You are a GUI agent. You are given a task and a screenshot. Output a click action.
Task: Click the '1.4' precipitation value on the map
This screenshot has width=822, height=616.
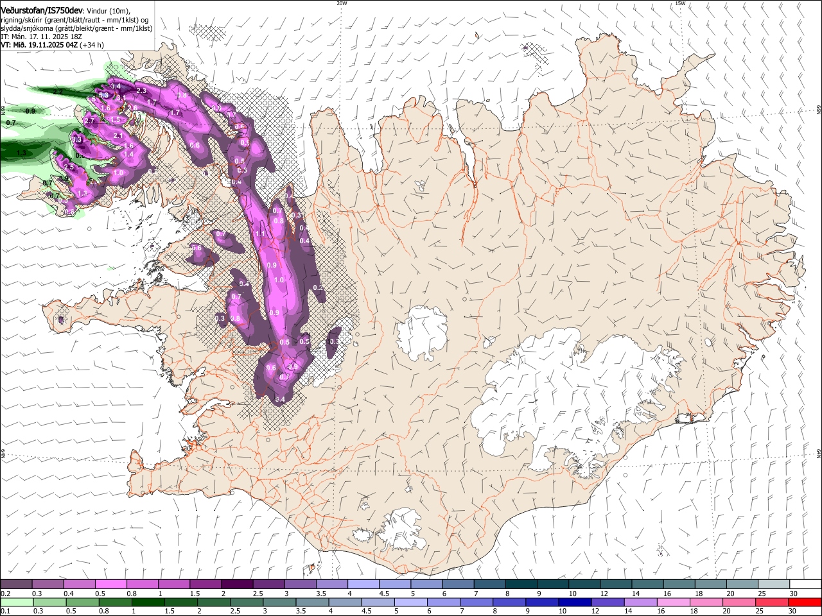tap(128, 155)
